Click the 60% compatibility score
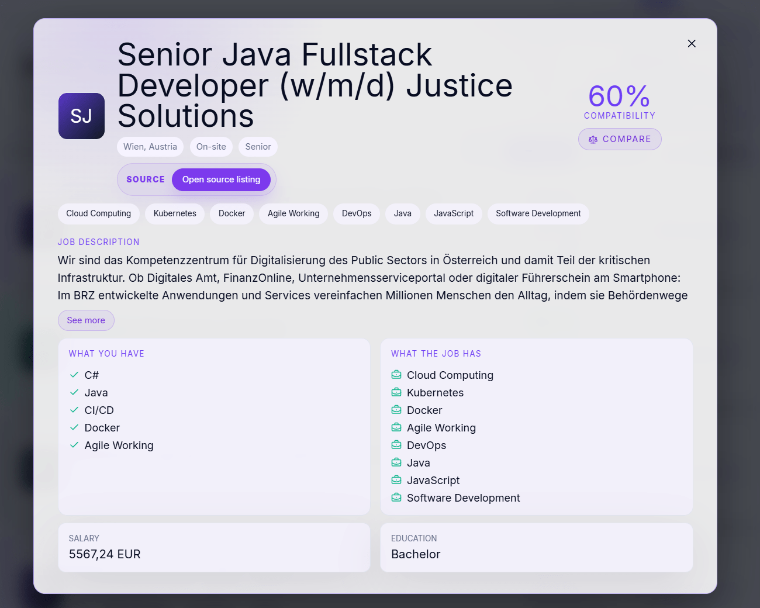This screenshot has height=608, width=760. coord(619,96)
